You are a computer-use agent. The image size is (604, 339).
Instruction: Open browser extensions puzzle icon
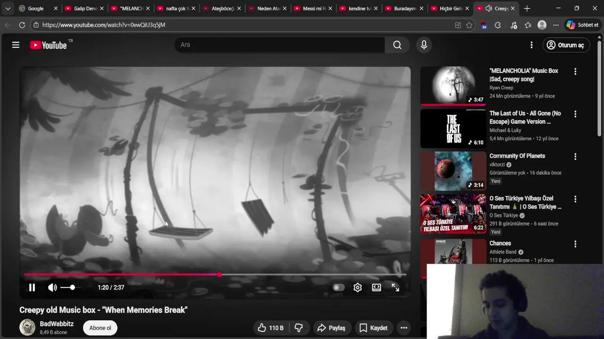(497, 25)
